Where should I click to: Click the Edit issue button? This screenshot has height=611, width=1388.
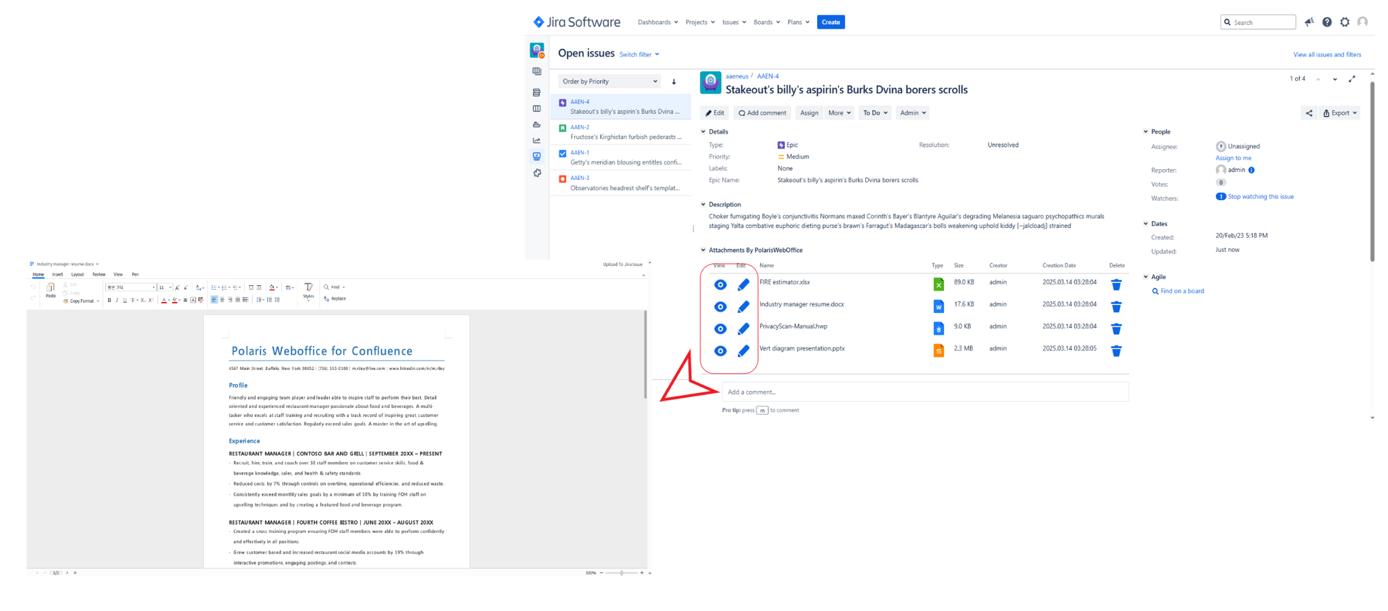714,113
